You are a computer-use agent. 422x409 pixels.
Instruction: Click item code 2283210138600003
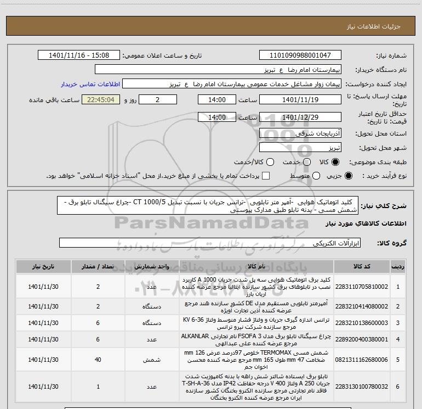pyautogui.click(x=362, y=323)
